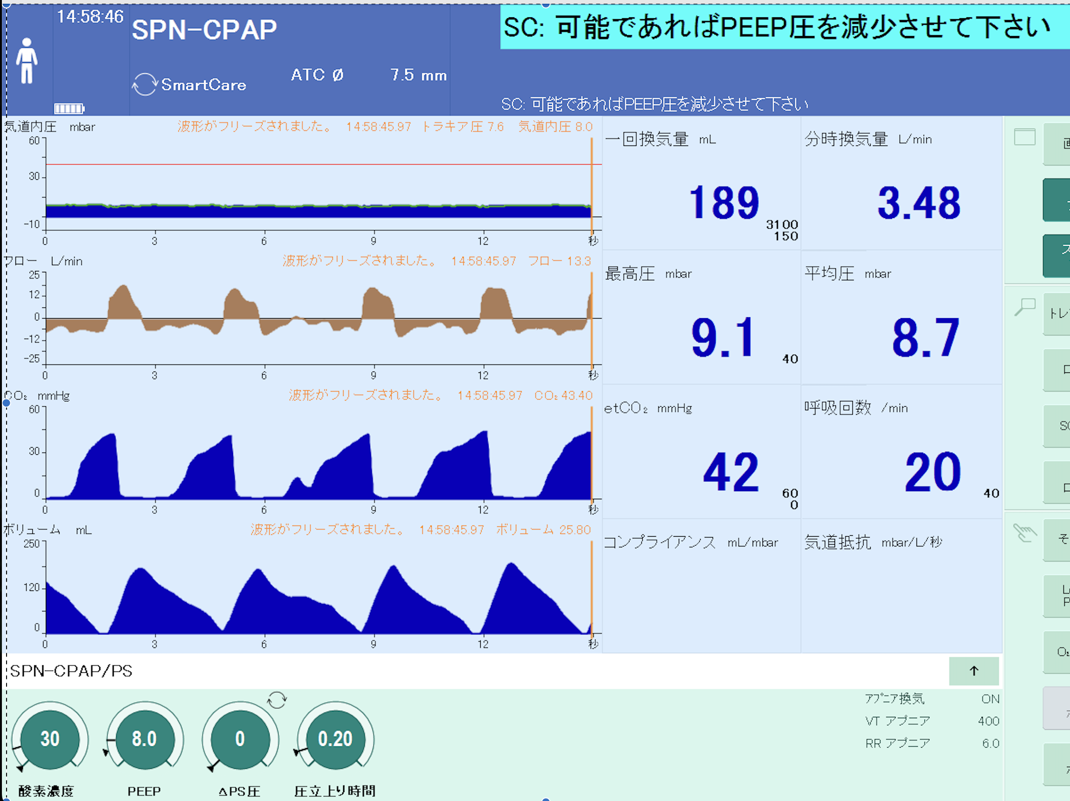Click the SmartCare circular arrows icon
The width and height of the screenshot is (1070, 801).
click(145, 85)
